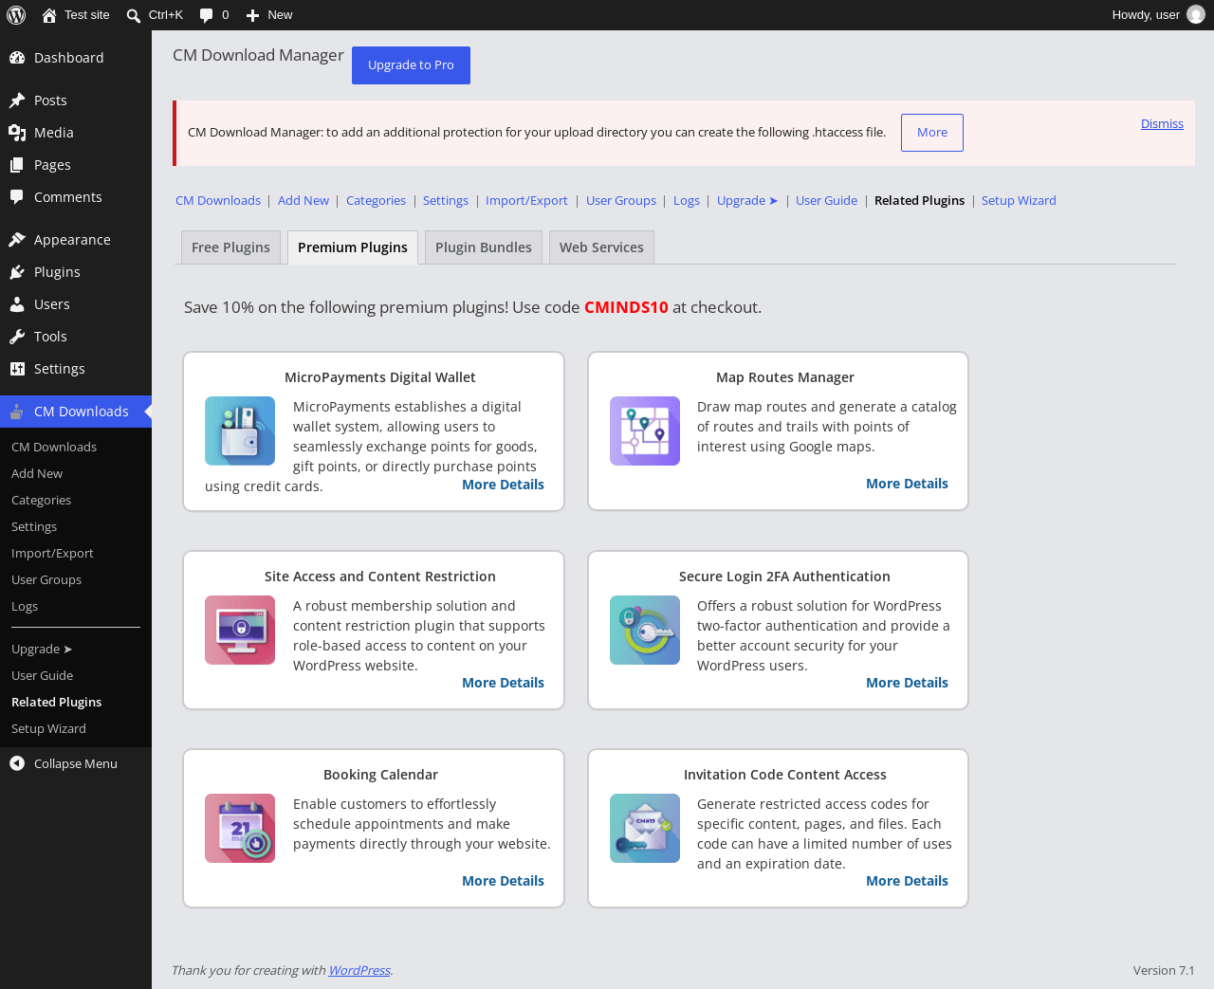The width and height of the screenshot is (1214, 989).
Task: Open More Details for MicroPayments Digital Wallet
Action: tap(503, 485)
